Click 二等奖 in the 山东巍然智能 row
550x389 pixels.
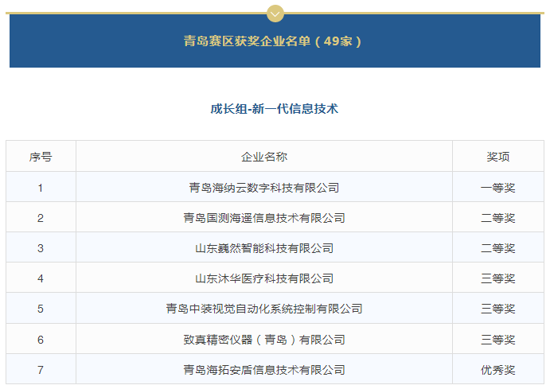[x=498, y=248]
